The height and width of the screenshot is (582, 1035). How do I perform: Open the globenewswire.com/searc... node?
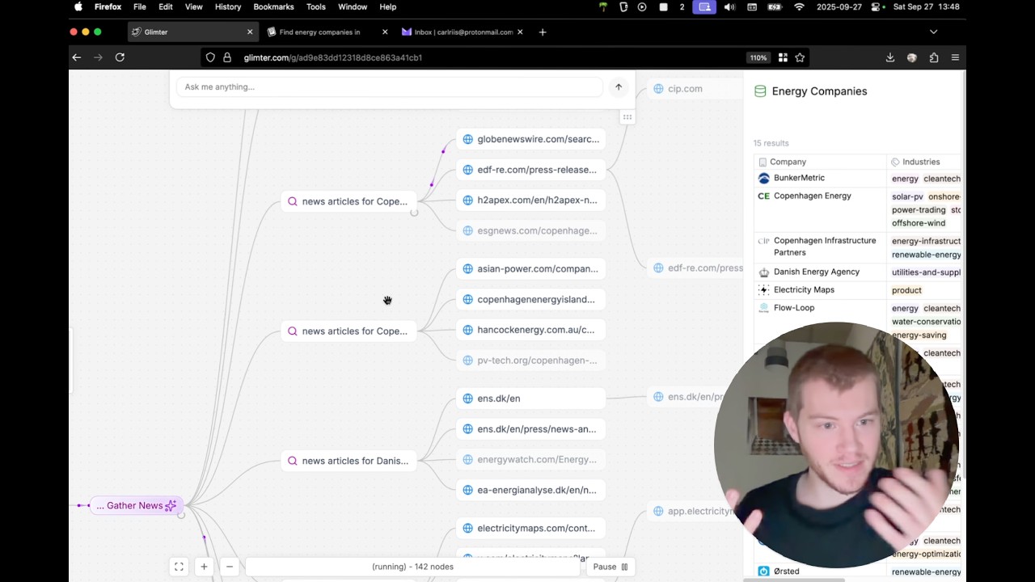click(531, 139)
